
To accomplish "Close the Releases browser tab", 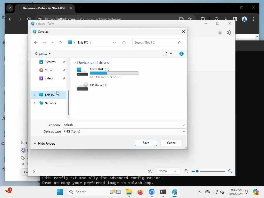I will tap(71, 8).
